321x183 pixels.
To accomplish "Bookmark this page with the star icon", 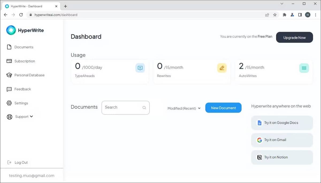I will pos(275,15).
